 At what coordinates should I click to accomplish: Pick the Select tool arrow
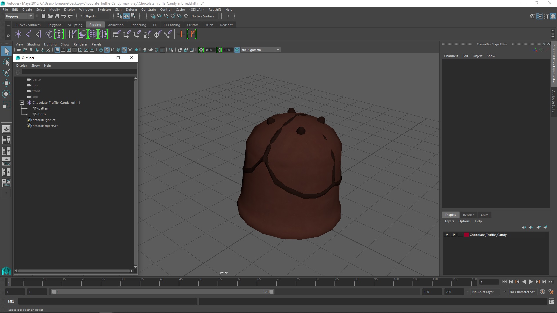(x=6, y=51)
